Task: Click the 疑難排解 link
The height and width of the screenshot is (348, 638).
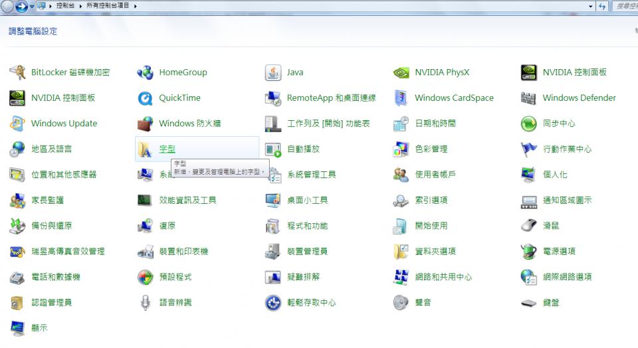Action: point(303,277)
